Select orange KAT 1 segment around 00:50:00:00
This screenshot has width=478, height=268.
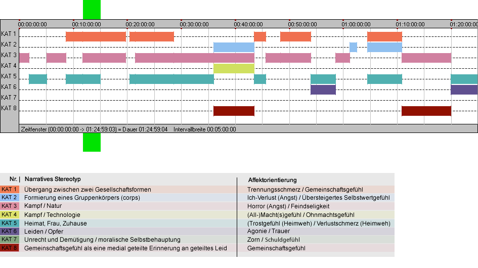295,36
